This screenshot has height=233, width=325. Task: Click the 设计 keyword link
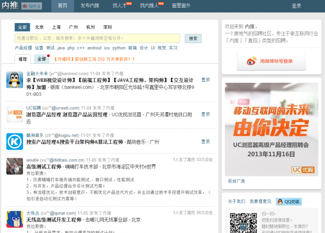click(144, 48)
